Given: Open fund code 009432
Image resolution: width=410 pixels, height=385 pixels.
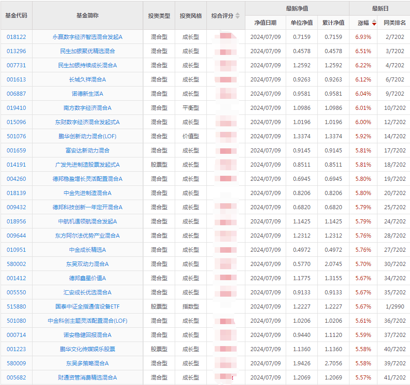Looking at the screenshot, I should (16, 207).
